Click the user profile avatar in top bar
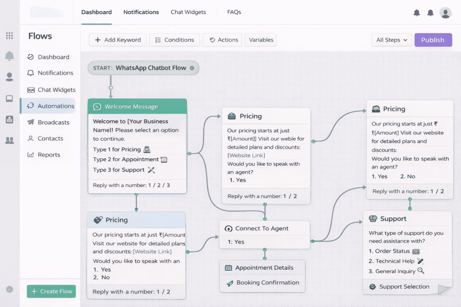The image size is (461, 307). pos(445,13)
